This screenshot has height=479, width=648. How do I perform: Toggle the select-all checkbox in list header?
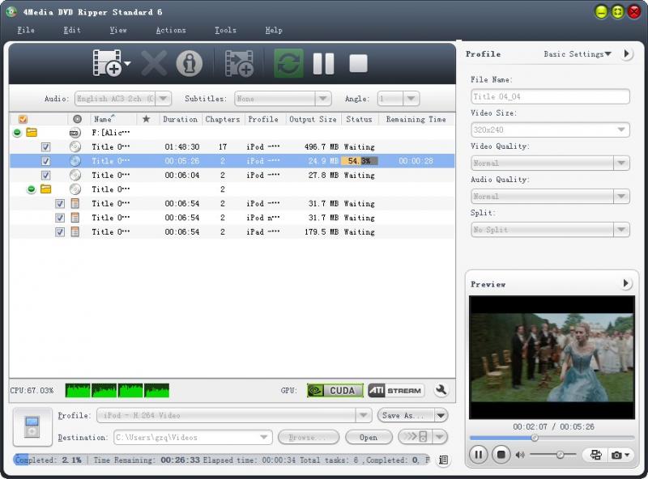coord(23,119)
